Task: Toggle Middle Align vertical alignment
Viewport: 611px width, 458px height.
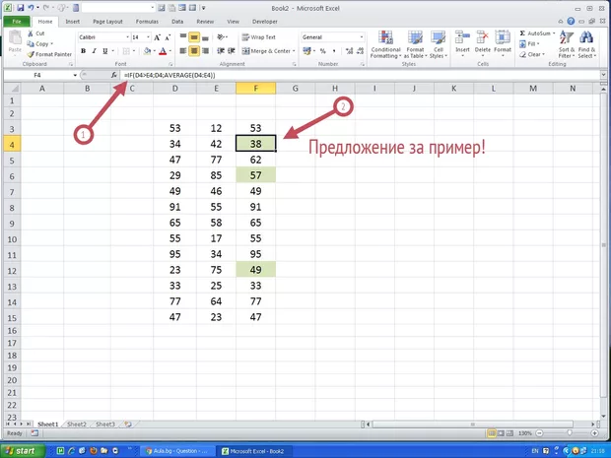Action: point(194,37)
